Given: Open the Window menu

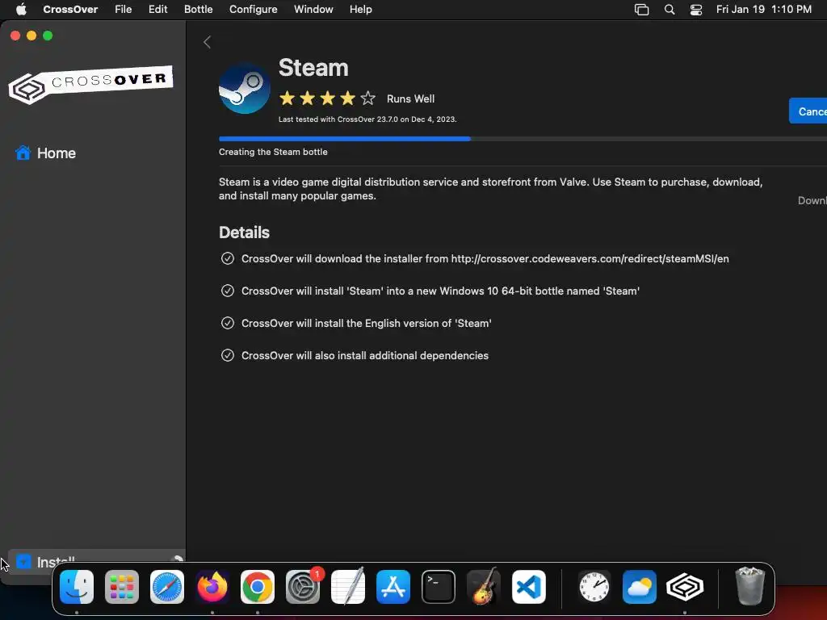Looking at the screenshot, I should pyautogui.click(x=313, y=10).
